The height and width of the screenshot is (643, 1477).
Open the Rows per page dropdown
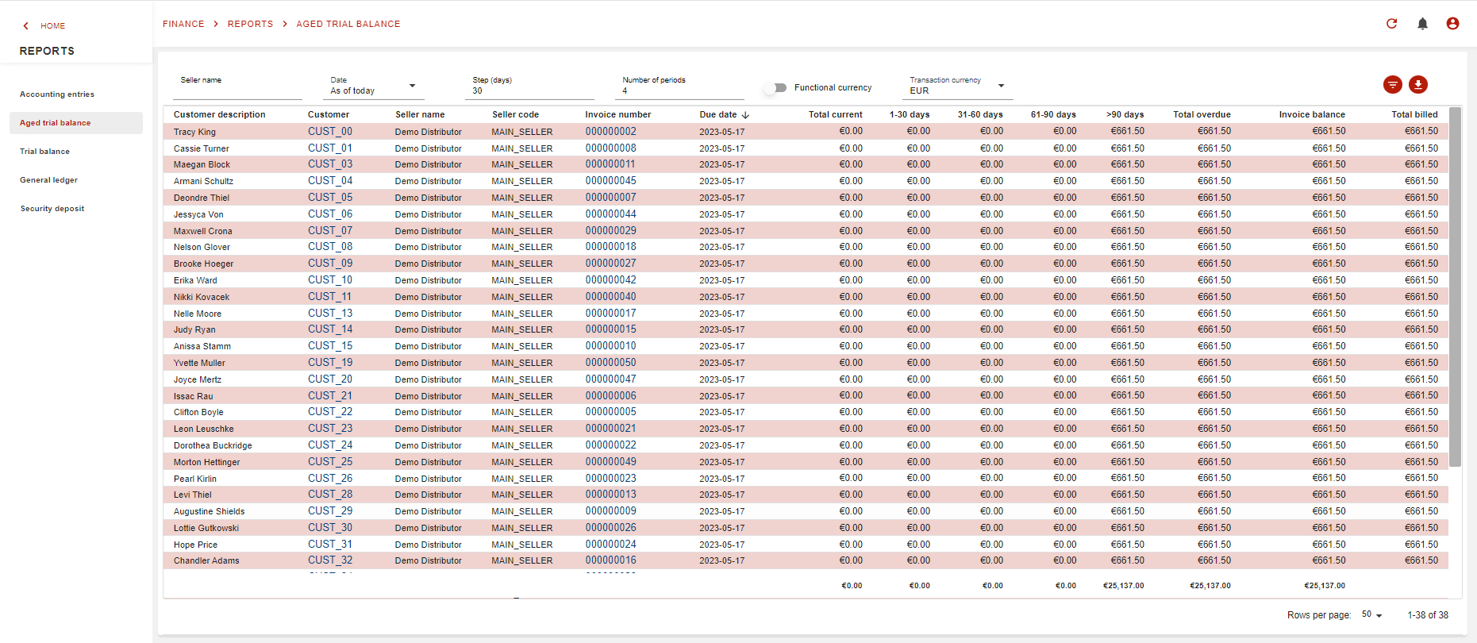(x=1371, y=615)
